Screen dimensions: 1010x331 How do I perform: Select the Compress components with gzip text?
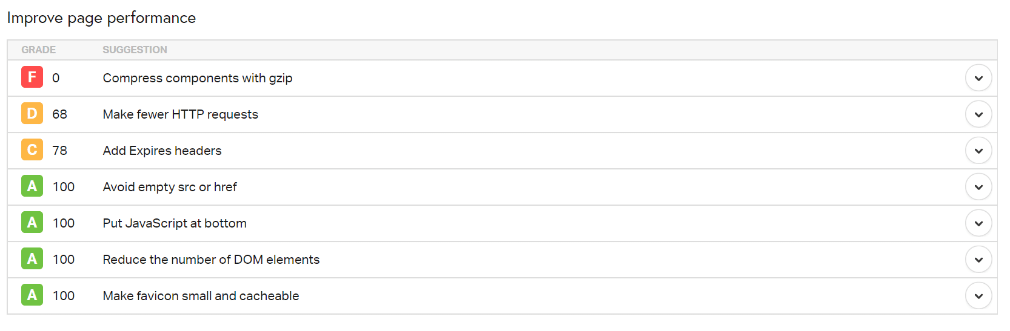198,78
